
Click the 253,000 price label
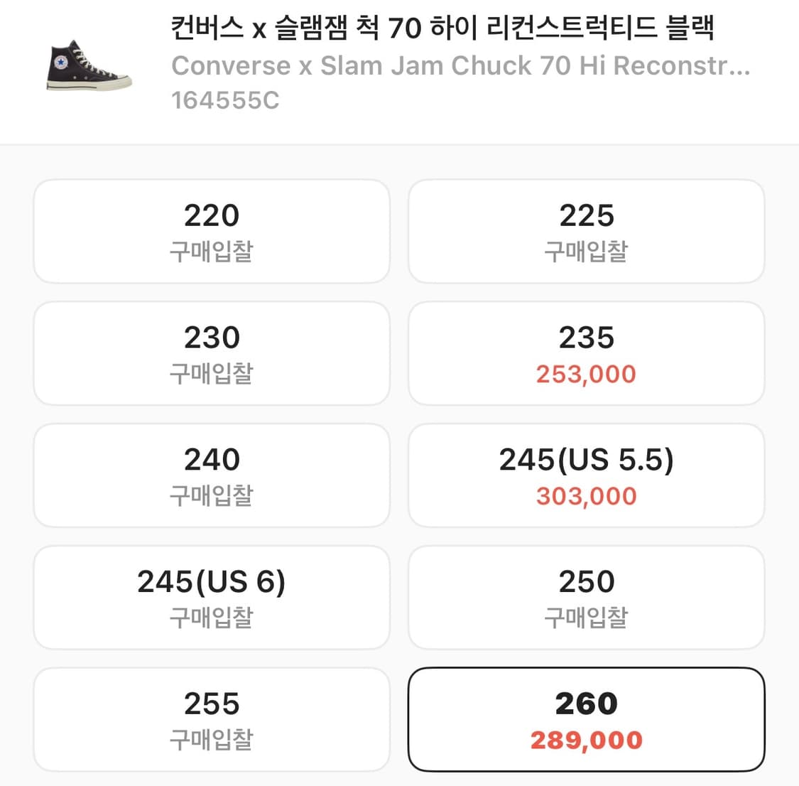585,373
